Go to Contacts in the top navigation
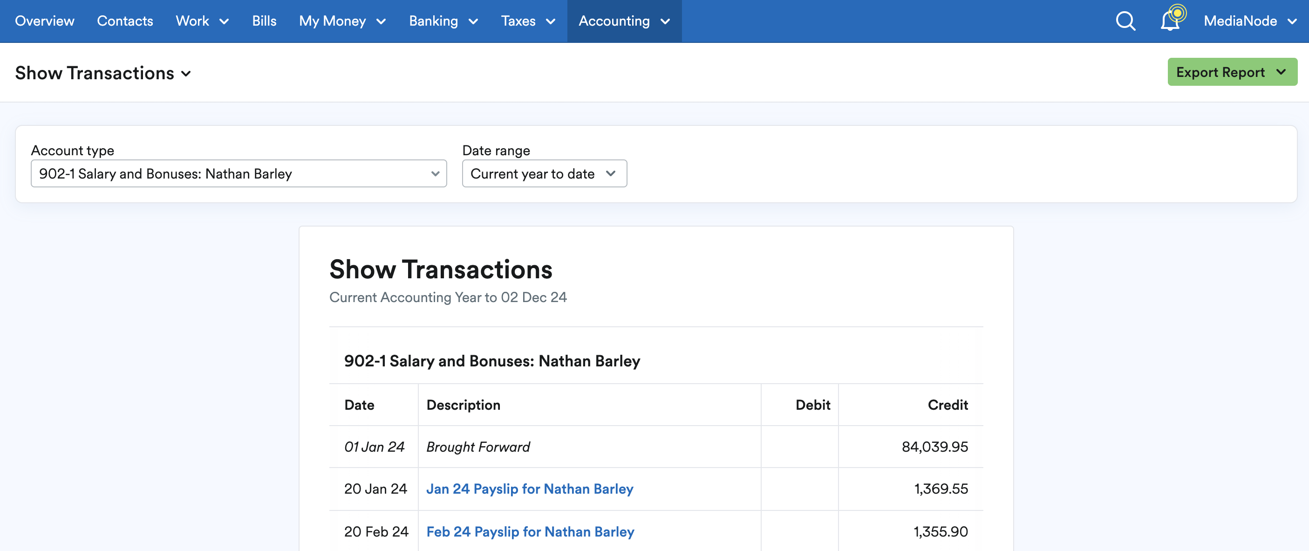The width and height of the screenshot is (1309, 551). [x=125, y=21]
